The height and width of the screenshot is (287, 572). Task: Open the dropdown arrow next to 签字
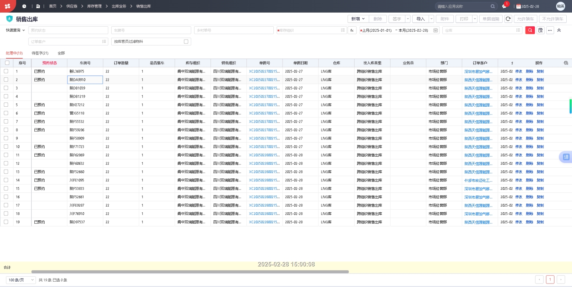coord(408,19)
